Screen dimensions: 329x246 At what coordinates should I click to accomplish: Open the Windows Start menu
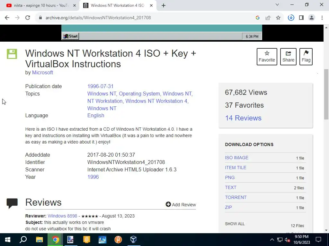click(x=8, y=240)
